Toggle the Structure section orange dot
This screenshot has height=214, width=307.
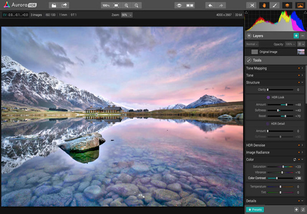click(299, 82)
